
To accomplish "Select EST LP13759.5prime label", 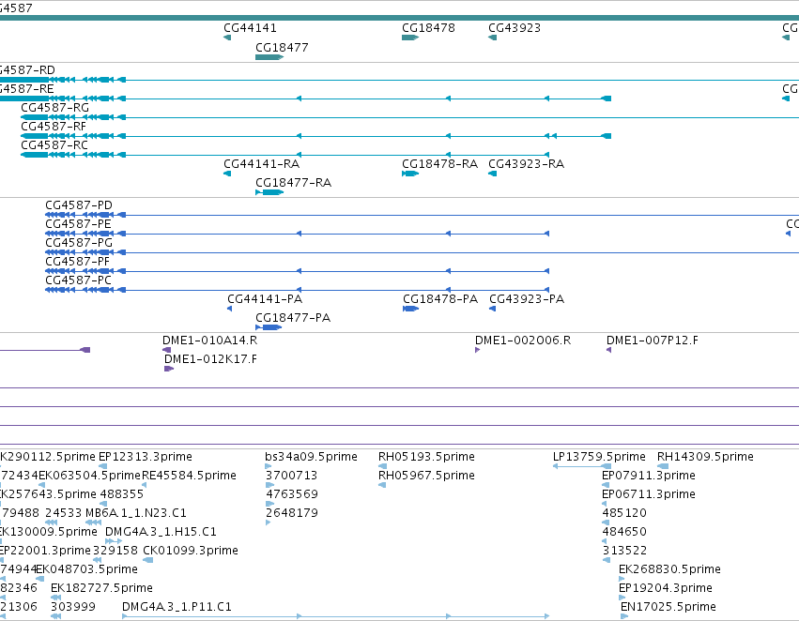I will [x=599, y=457].
